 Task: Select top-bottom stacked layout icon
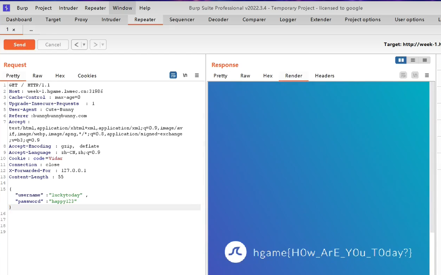click(x=413, y=60)
